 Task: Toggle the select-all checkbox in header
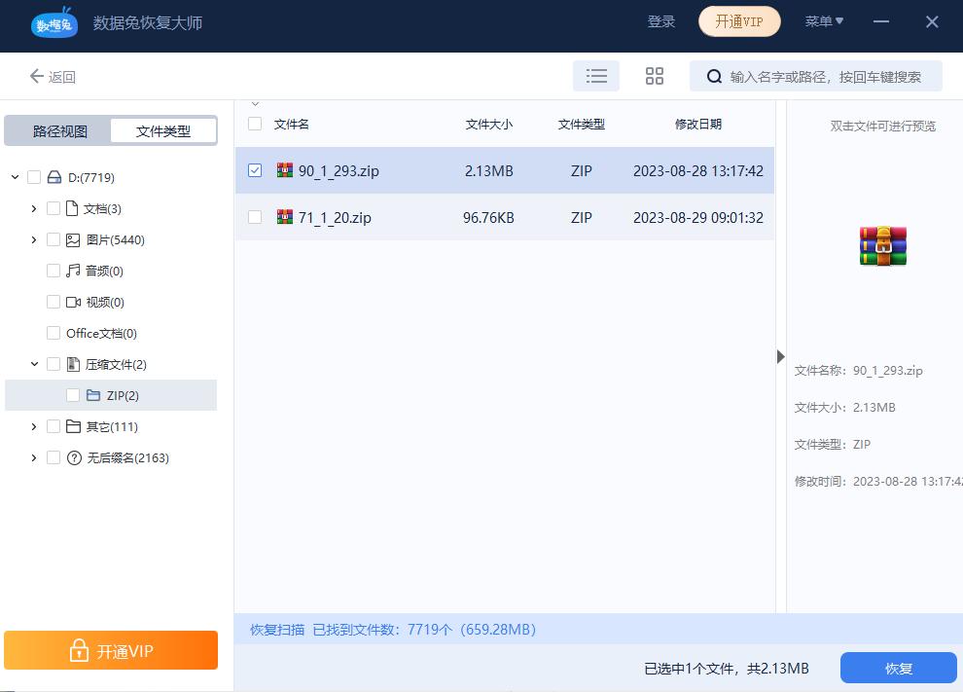254,125
